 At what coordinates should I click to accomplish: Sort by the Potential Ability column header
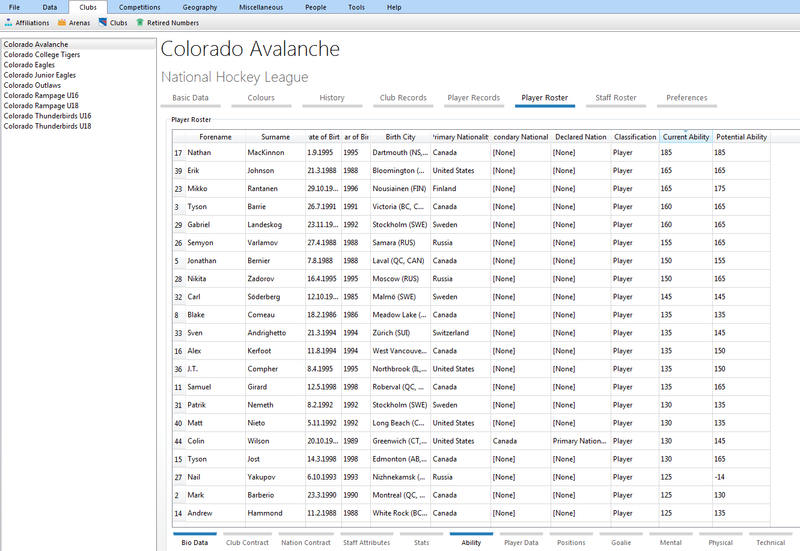coord(741,137)
